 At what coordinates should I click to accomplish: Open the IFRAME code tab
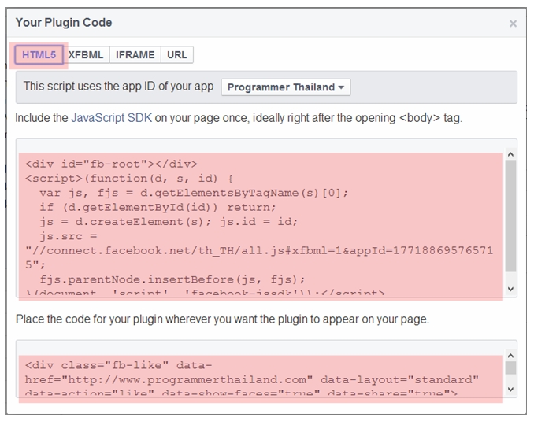click(x=135, y=55)
